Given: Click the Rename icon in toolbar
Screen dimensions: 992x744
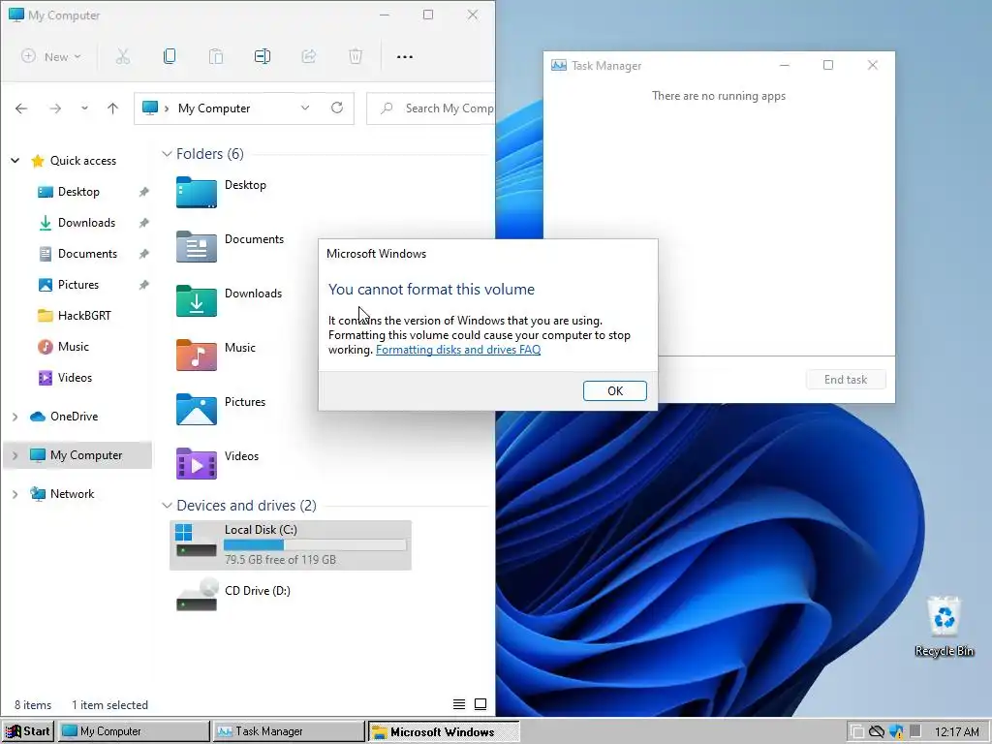Looking at the screenshot, I should click(x=263, y=56).
